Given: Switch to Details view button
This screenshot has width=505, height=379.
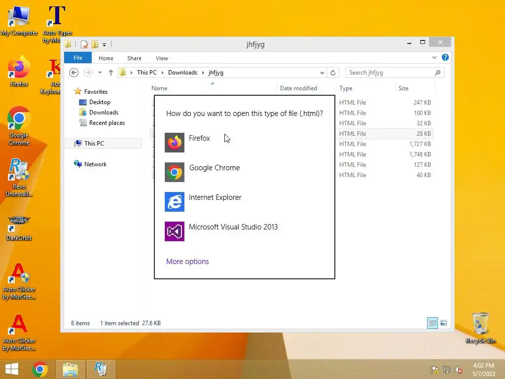Looking at the screenshot, I should [432, 323].
